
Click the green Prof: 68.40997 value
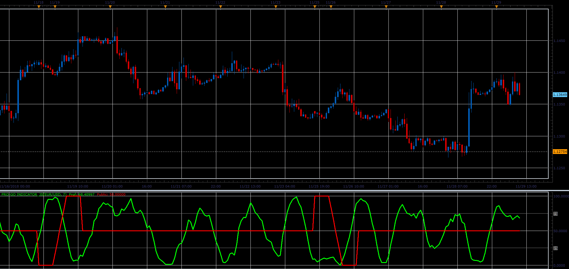[x=82, y=194]
